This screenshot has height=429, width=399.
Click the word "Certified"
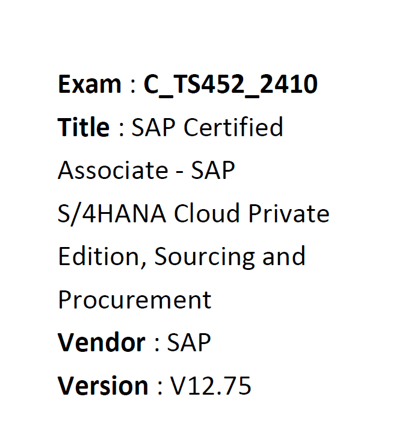pyautogui.click(x=233, y=128)
